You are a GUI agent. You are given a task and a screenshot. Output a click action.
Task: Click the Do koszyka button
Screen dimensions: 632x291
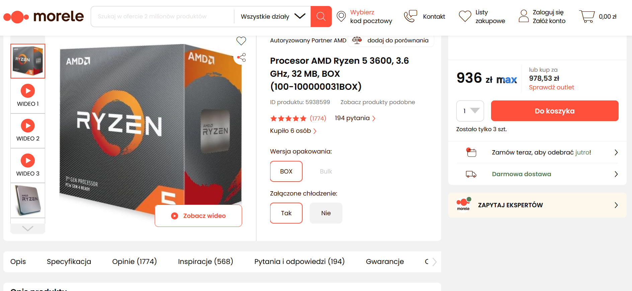tap(554, 111)
